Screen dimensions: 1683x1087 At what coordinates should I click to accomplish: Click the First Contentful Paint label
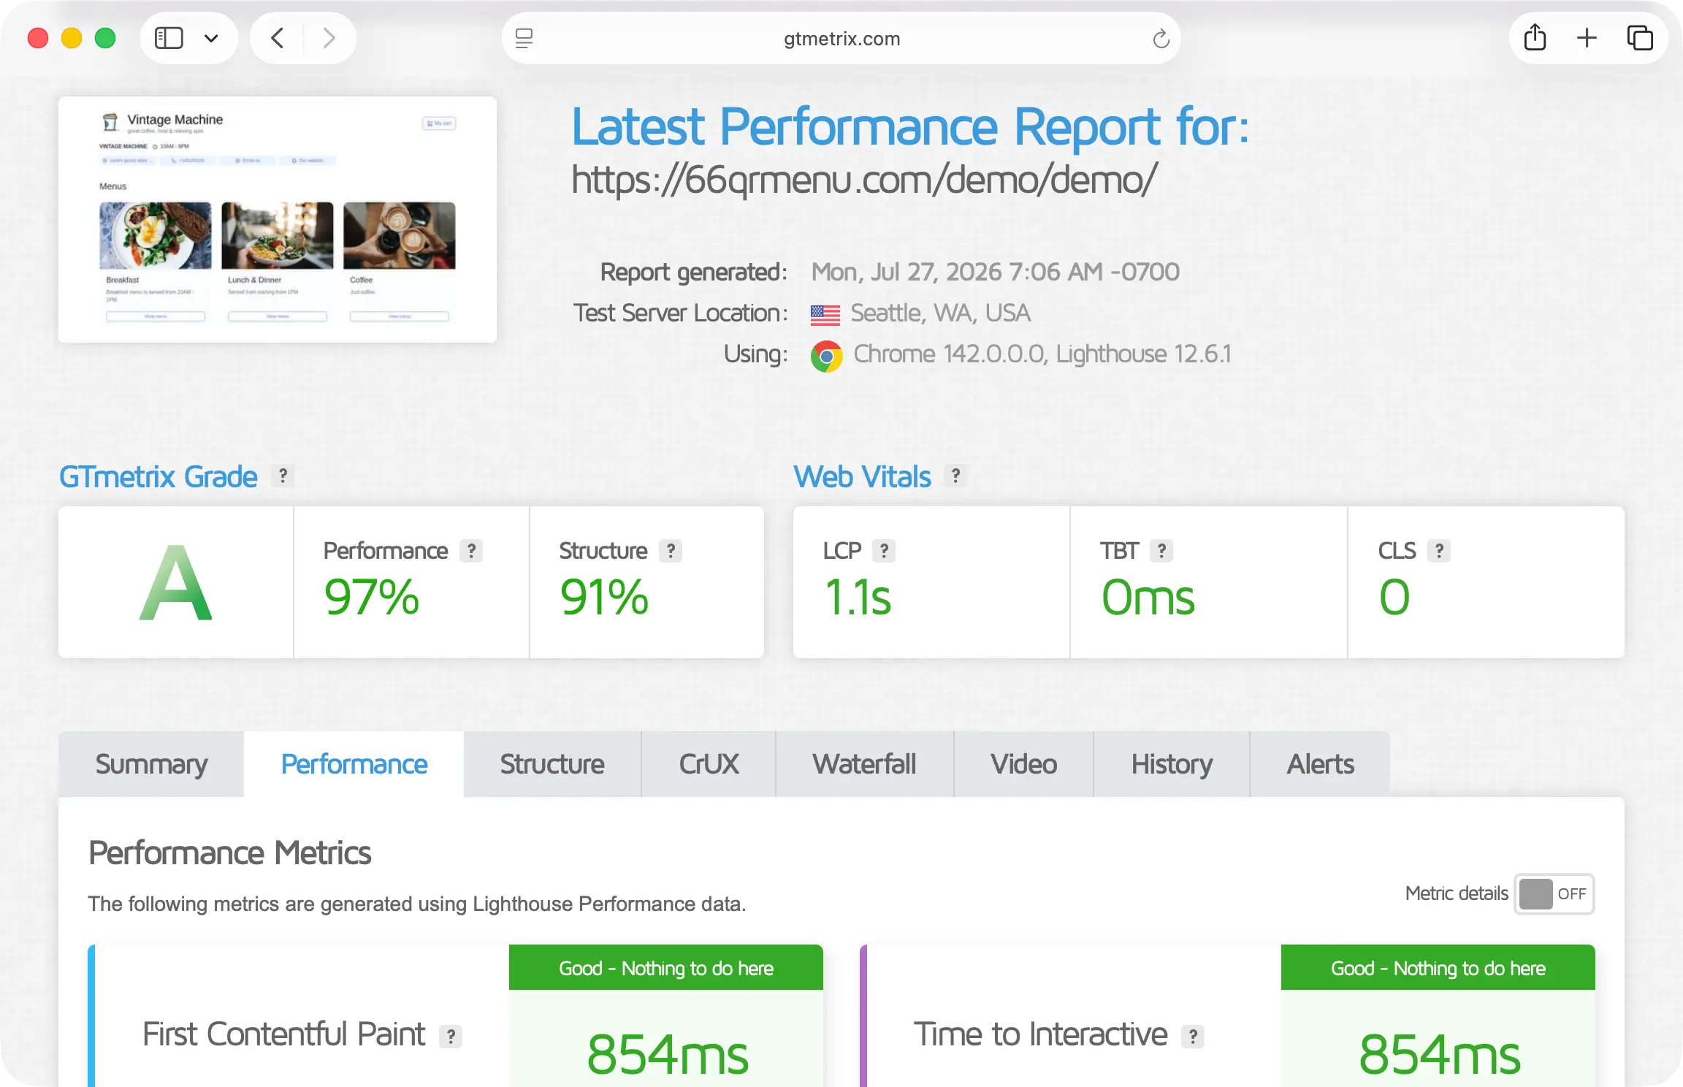click(x=283, y=1034)
